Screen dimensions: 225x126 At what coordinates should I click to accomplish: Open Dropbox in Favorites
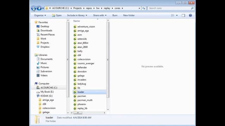pos(45,47)
